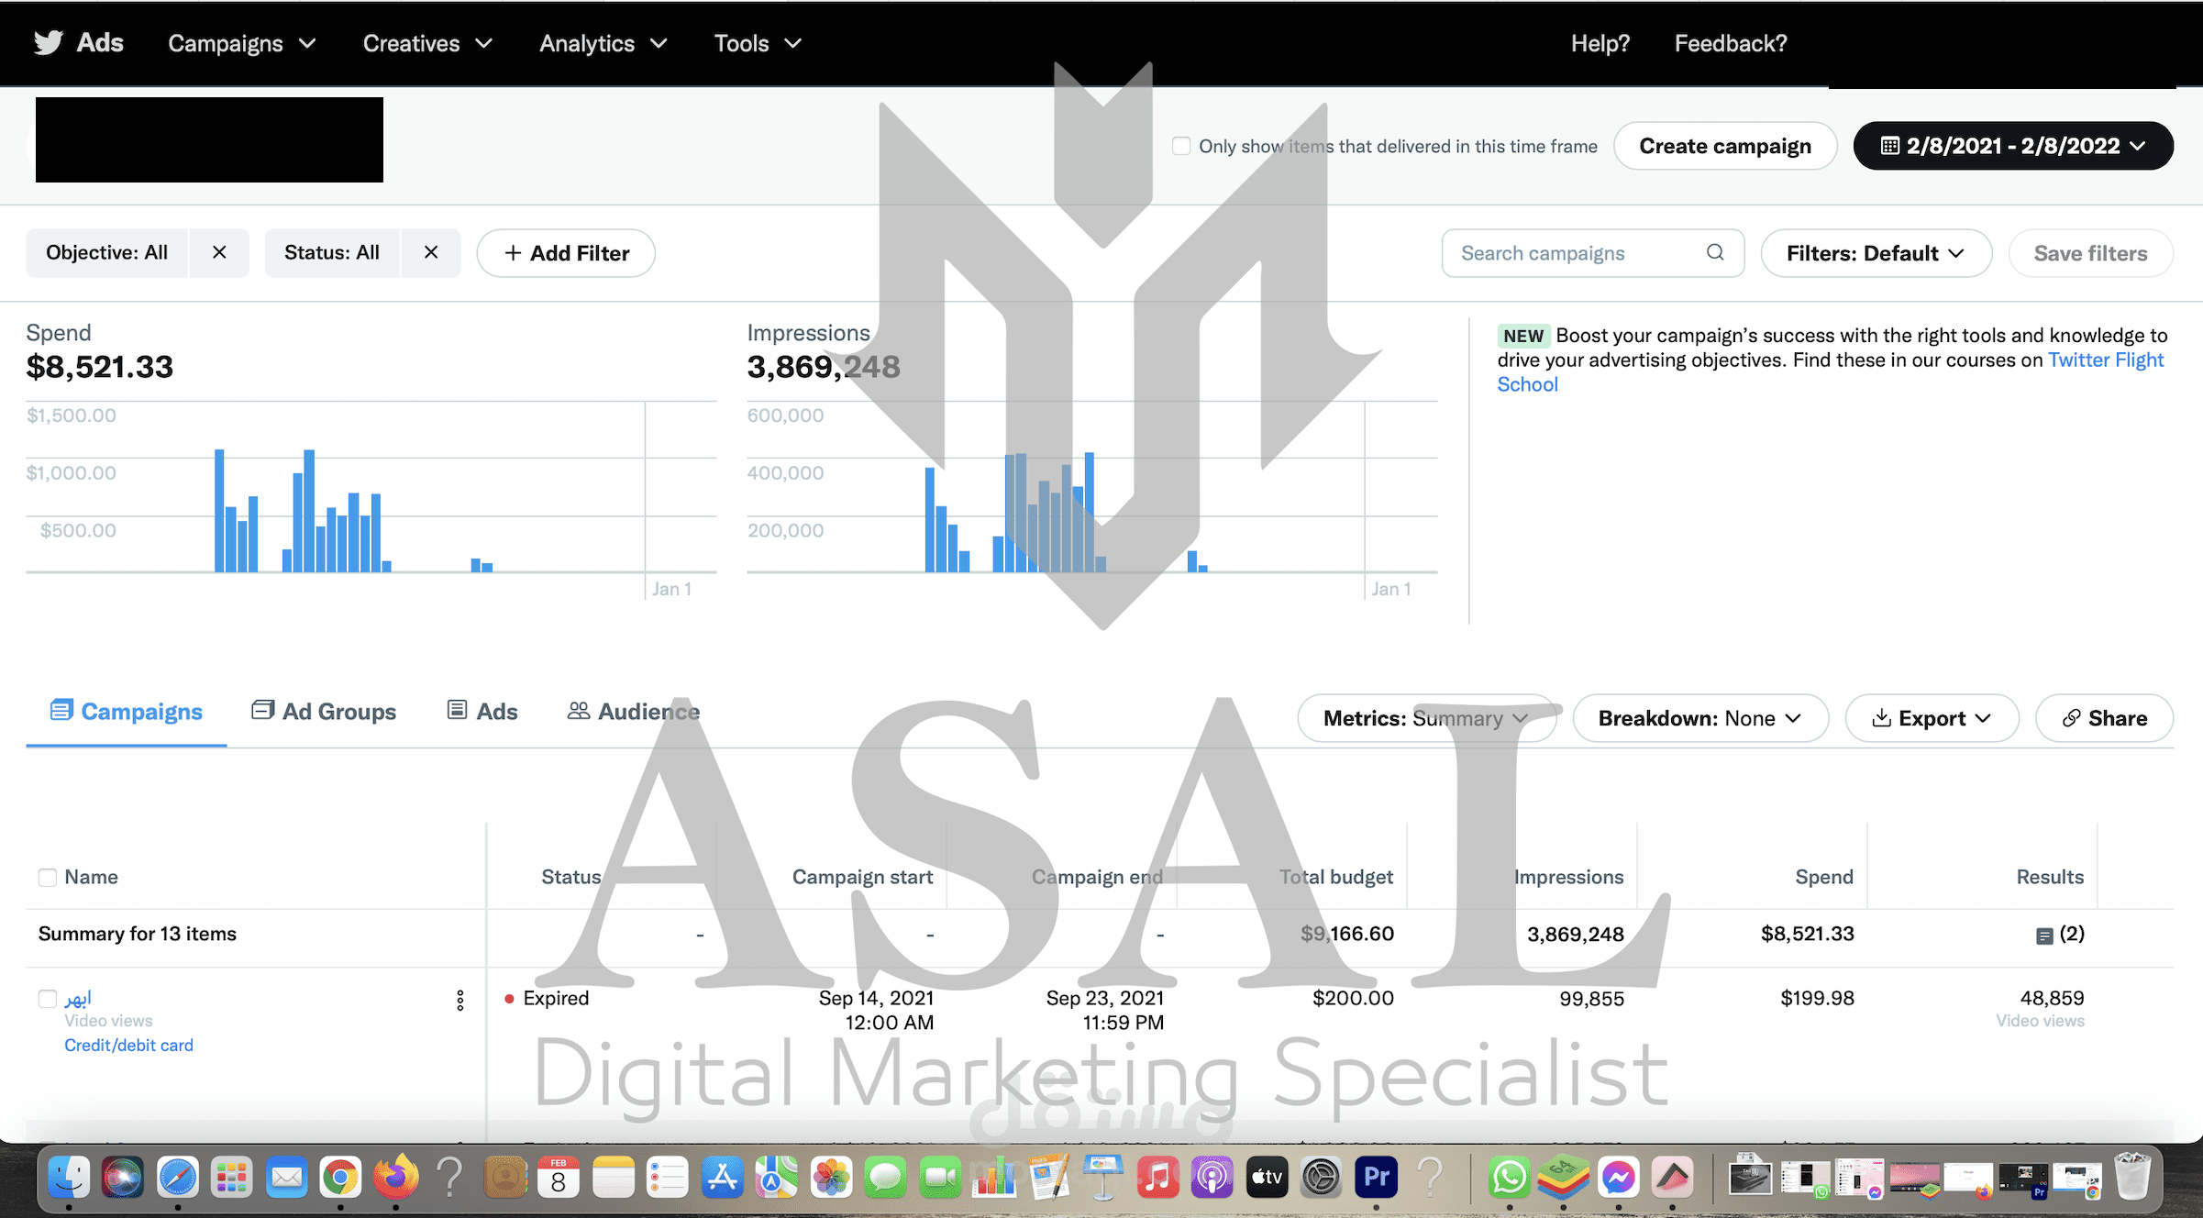
Task: Open WhatsApp from the dock
Action: tap(1509, 1177)
